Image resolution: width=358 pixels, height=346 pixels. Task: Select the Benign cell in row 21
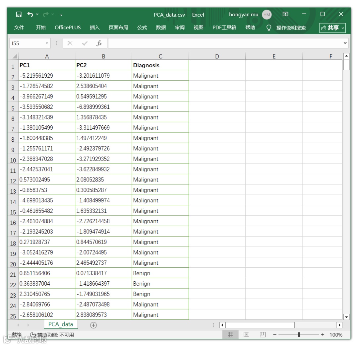[x=160, y=273]
